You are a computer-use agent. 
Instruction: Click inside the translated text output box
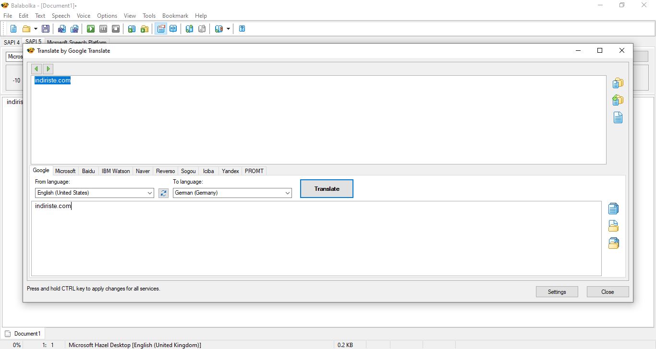click(x=316, y=238)
